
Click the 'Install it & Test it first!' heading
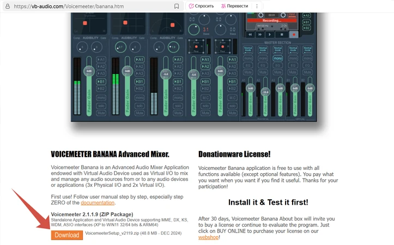pos(268,203)
